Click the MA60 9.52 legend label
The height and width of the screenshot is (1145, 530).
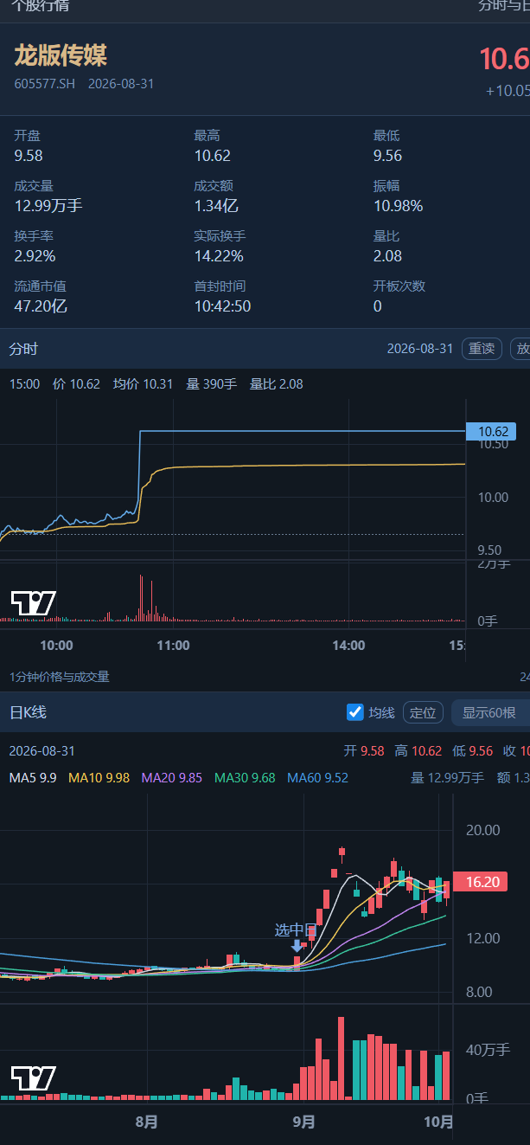317,778
